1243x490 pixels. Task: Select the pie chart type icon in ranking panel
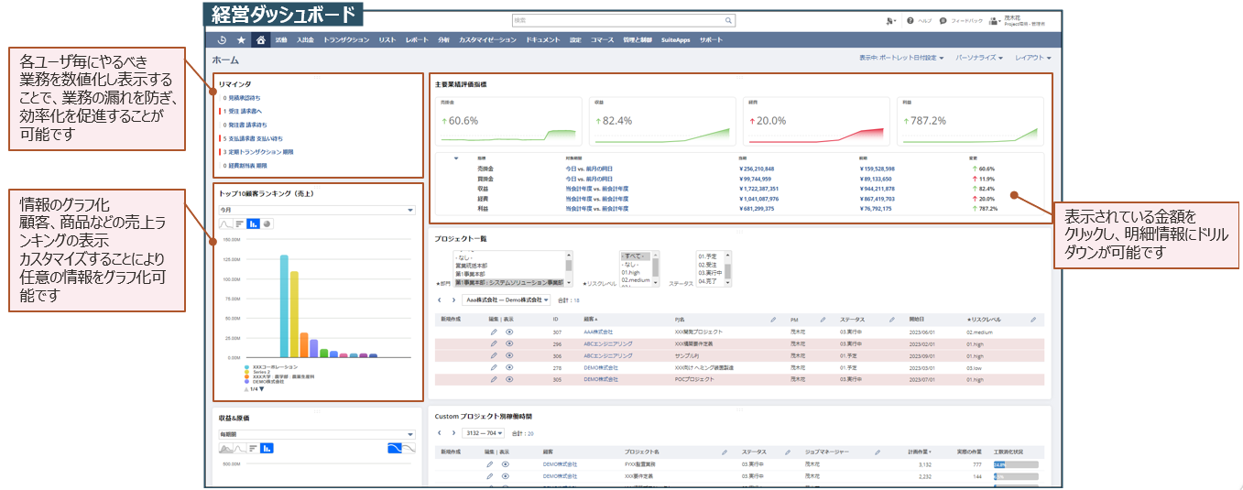coord(267,223)
